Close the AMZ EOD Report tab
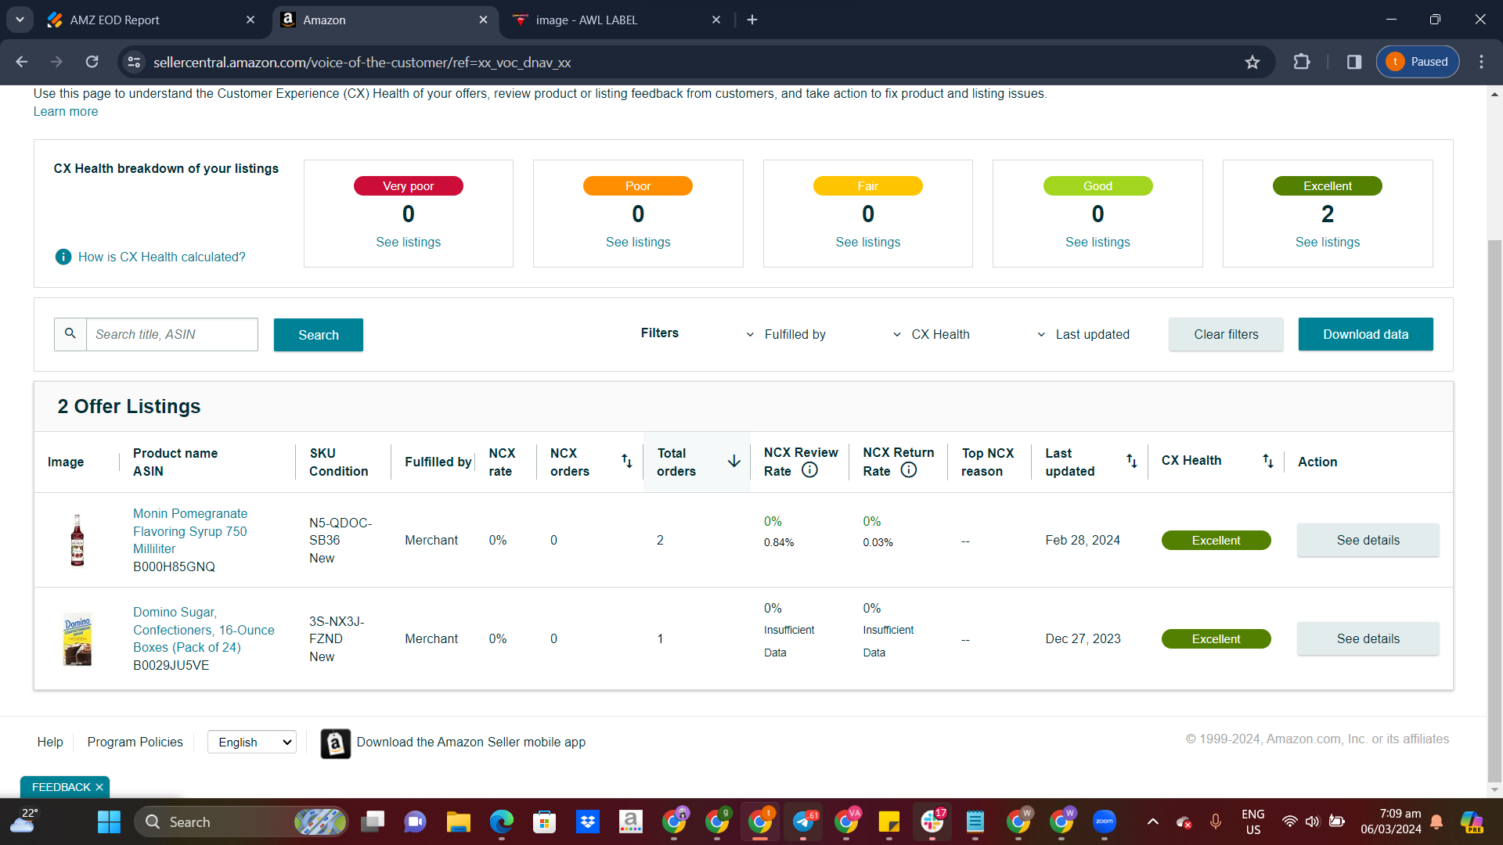Screen dimensions: 1503x845 250,20
